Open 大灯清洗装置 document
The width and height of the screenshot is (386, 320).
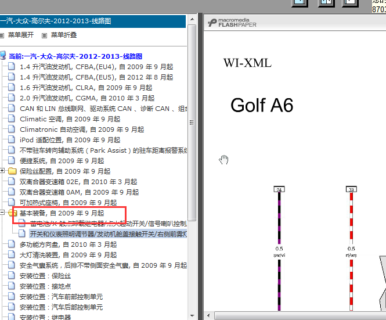68,255
